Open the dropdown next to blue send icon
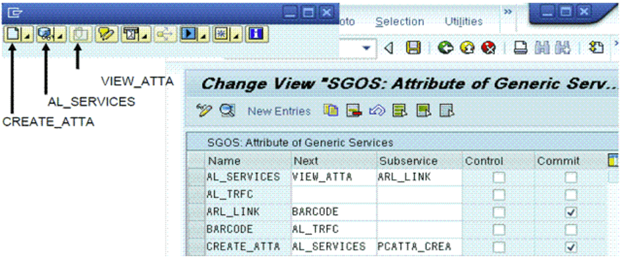The width and height of the screenshot is (621, 258). coord(203,34)
